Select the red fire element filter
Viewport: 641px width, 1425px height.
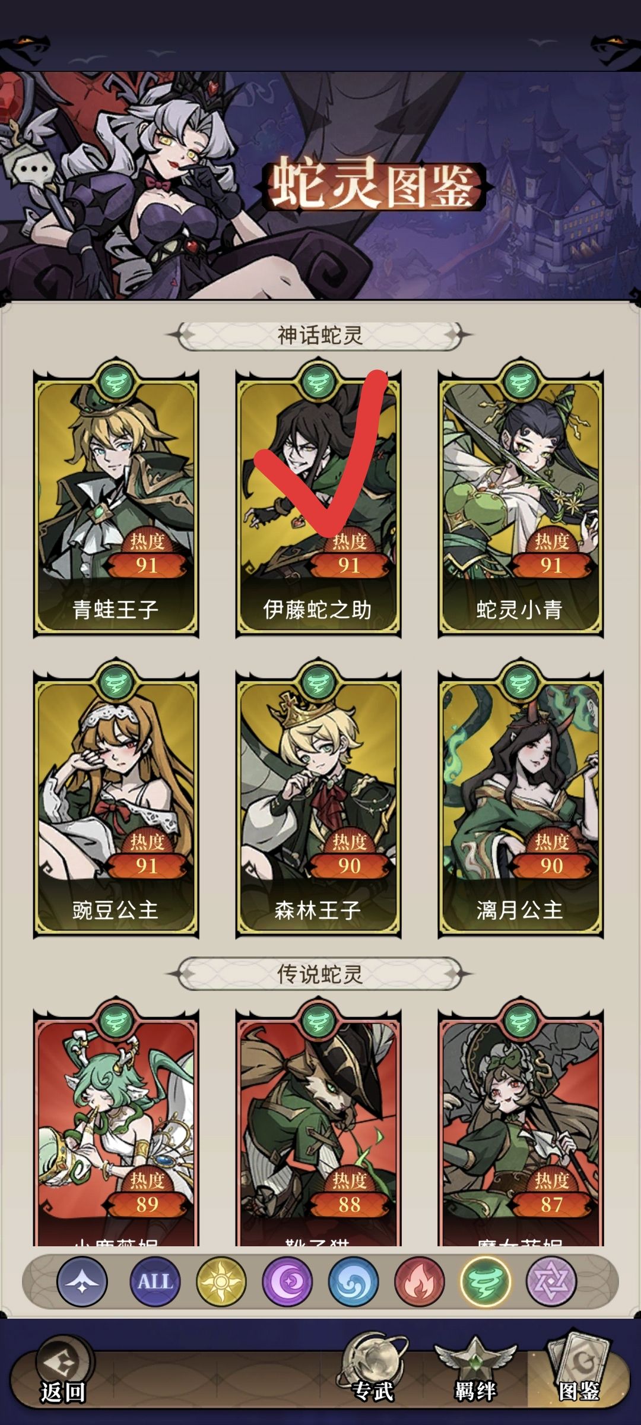click(420, 1281)
